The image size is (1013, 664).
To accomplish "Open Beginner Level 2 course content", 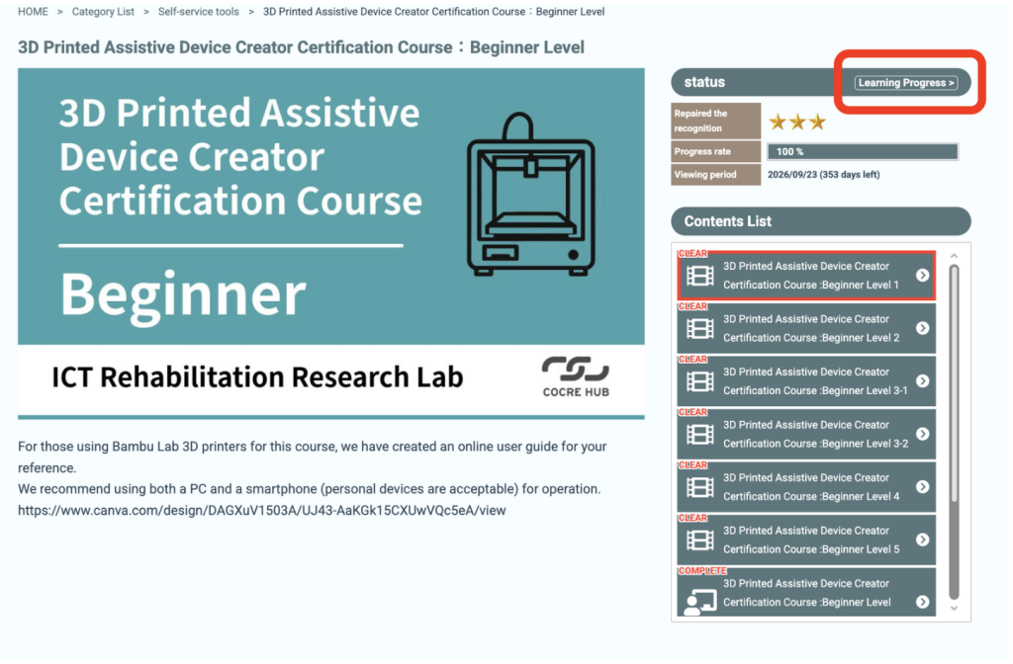I will click(x=810, y=328).
